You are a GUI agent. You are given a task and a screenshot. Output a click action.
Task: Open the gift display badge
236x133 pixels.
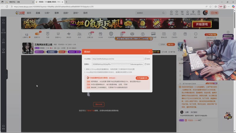(52, 52)
